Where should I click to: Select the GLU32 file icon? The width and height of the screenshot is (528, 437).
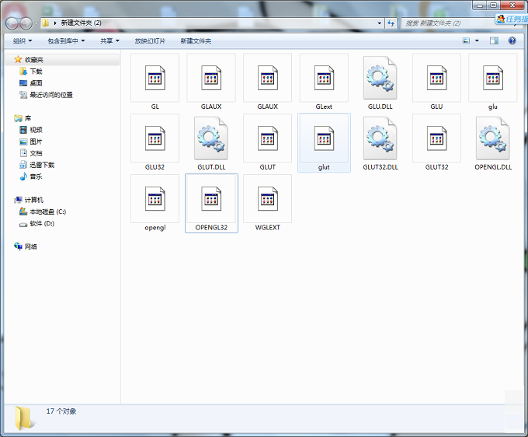point(155,138)
